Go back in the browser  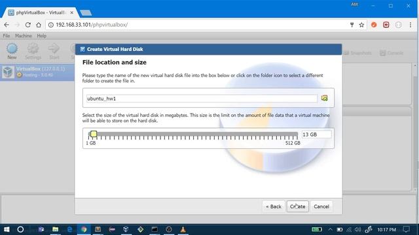[7, 25]
